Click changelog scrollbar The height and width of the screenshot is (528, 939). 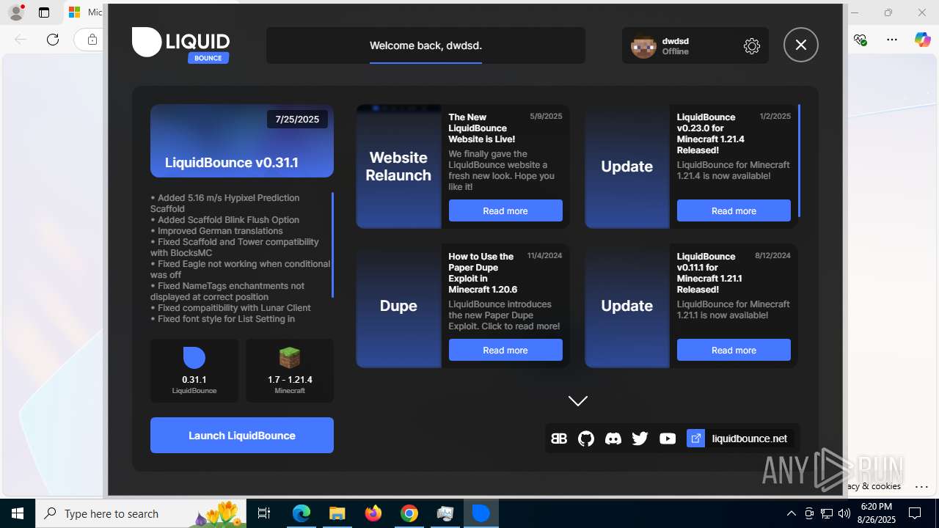(333, 245)
